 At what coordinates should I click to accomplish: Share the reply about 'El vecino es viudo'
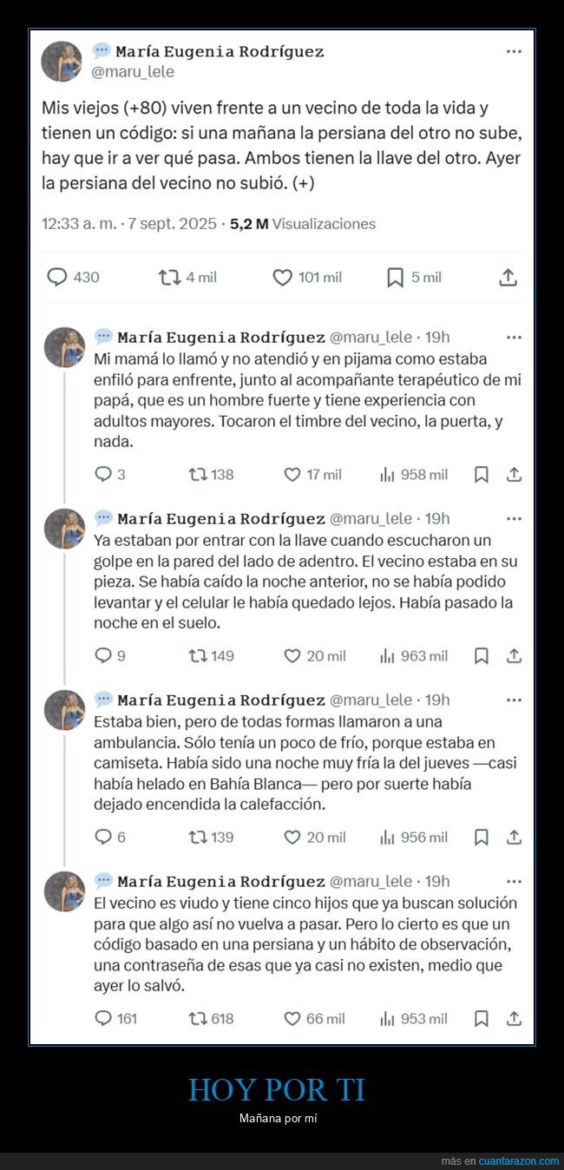click(513, 1019)
